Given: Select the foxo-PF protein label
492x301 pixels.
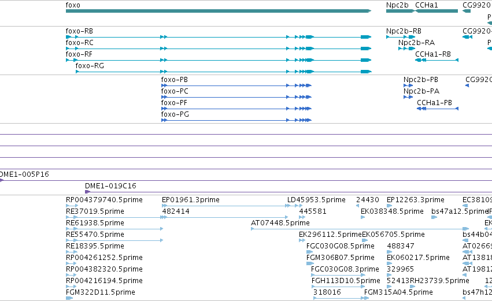Looking at the screenshot, I should (x=174, y=103).
